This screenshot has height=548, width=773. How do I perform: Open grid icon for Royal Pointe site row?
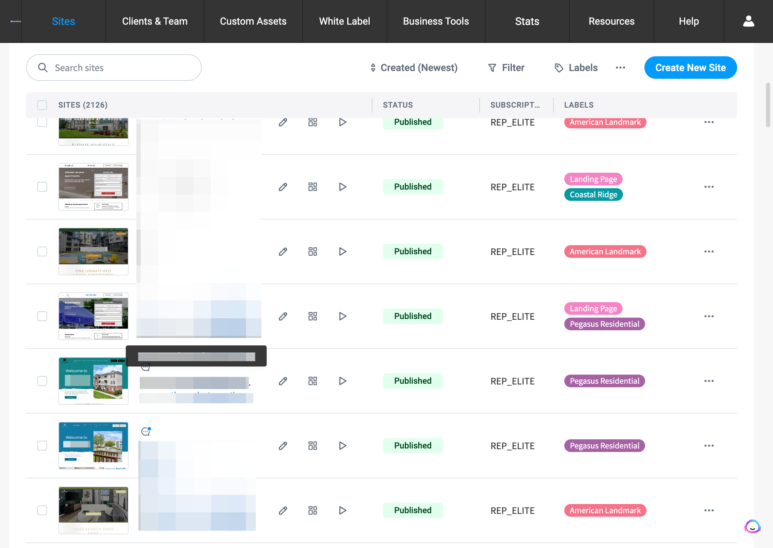pyautogui.click(x=313, y=316)
